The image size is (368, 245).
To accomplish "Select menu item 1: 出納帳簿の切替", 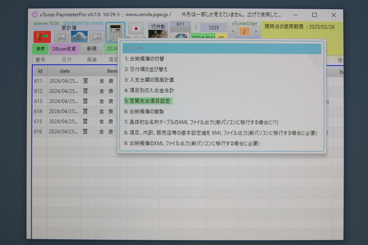I will coord(145,59).
